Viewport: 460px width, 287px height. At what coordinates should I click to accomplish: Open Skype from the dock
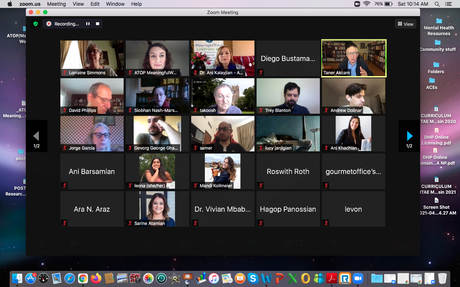point(253,278)
